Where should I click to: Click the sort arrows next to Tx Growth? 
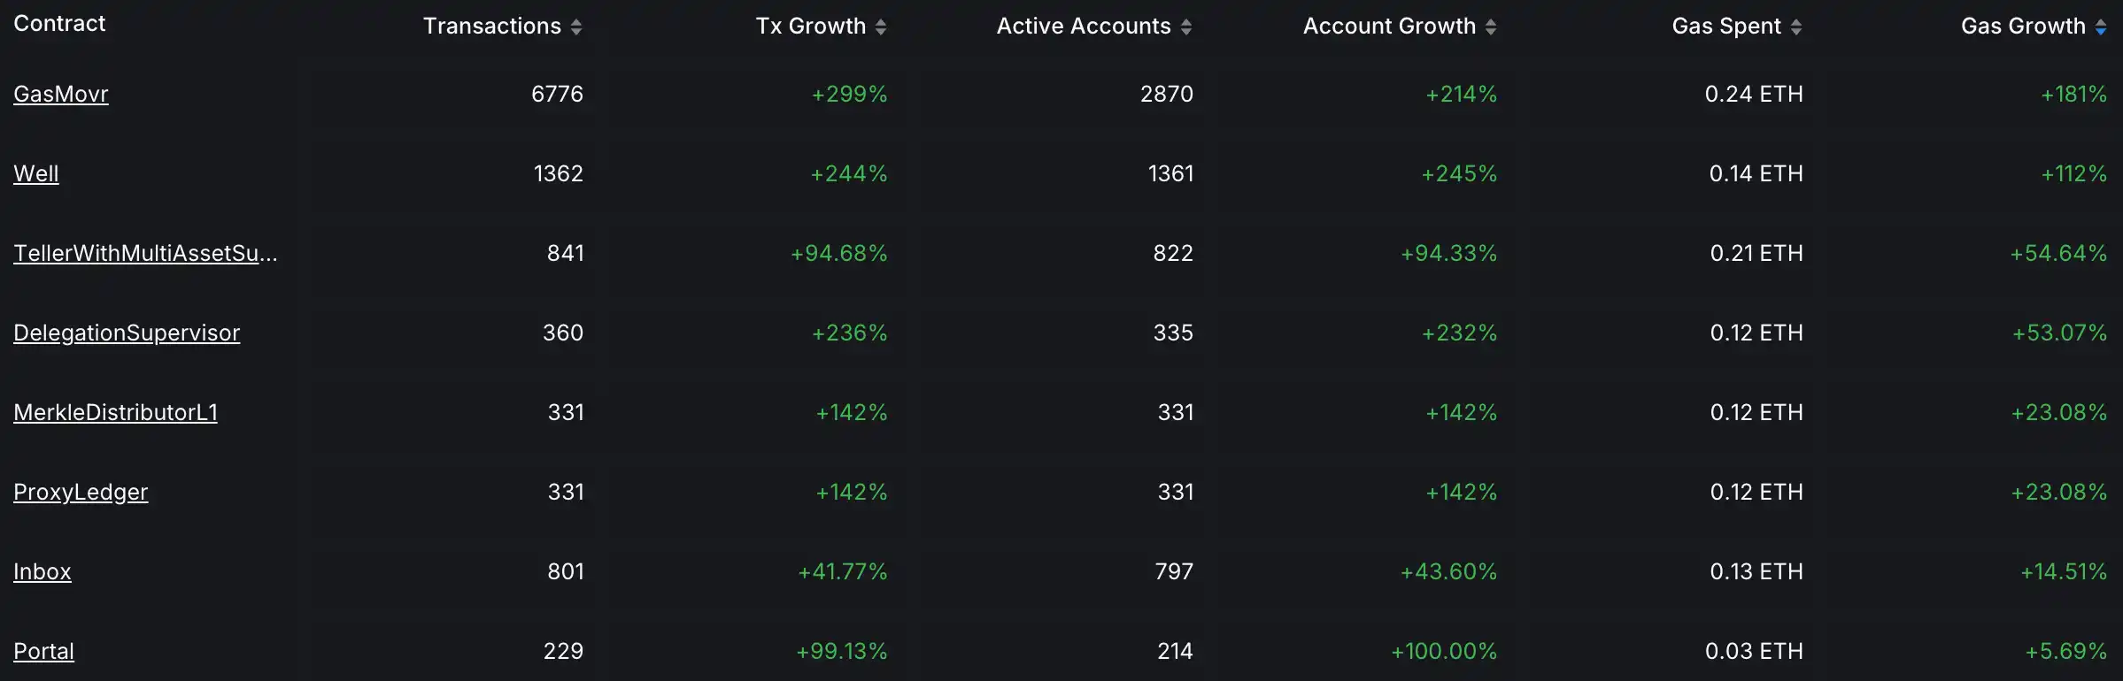[x=881, y=27]
